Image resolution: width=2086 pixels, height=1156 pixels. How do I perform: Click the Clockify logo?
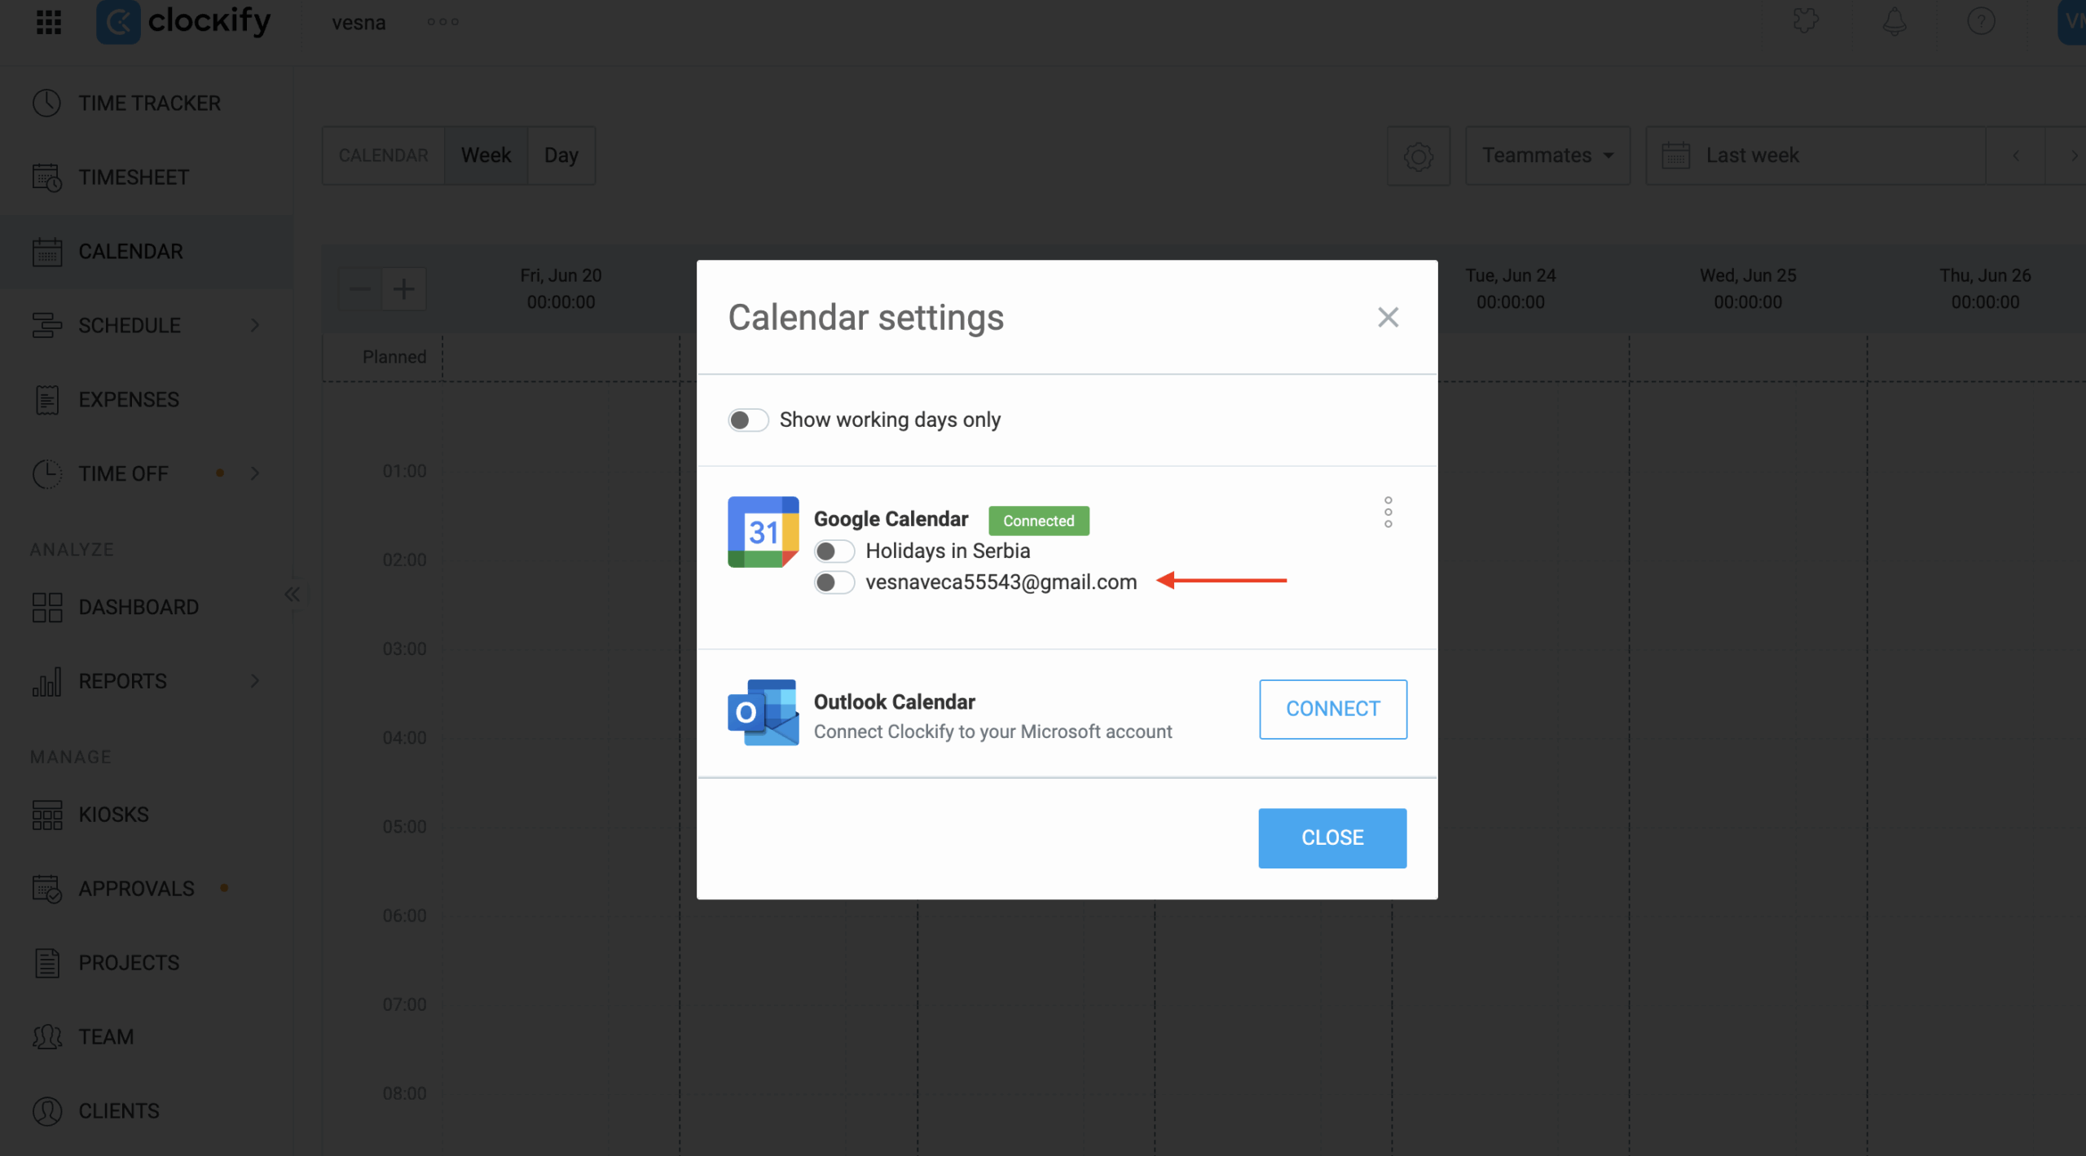tap(183, 22)
